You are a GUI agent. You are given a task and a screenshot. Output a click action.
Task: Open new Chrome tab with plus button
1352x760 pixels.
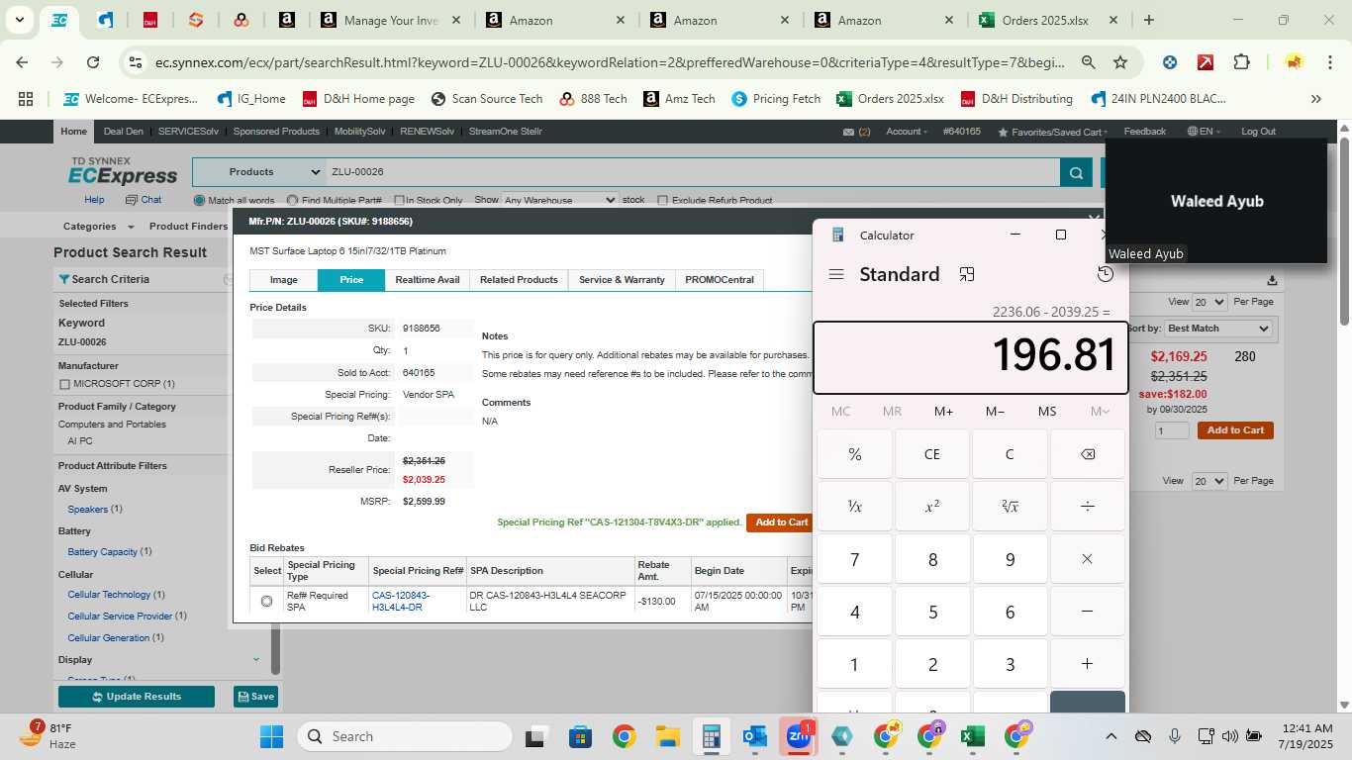coord(1149,20)
